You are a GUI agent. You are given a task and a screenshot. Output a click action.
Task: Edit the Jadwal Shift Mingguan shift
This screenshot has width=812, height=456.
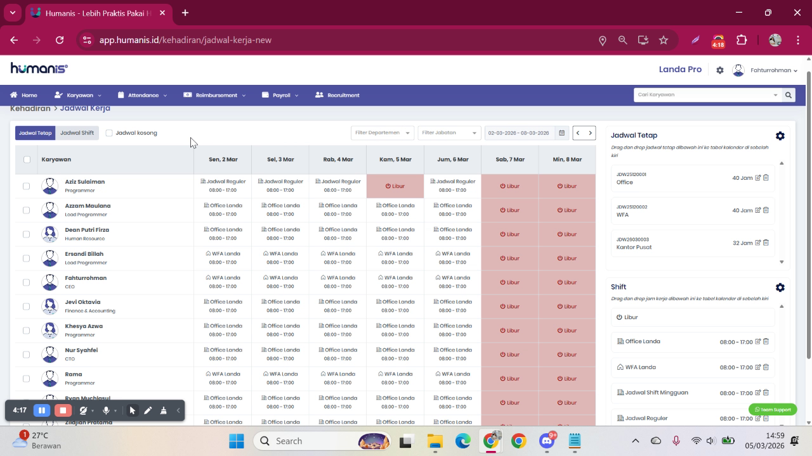coord(757,393)
